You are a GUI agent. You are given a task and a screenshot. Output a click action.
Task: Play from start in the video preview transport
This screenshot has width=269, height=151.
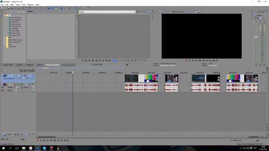(x=193, y=60)
